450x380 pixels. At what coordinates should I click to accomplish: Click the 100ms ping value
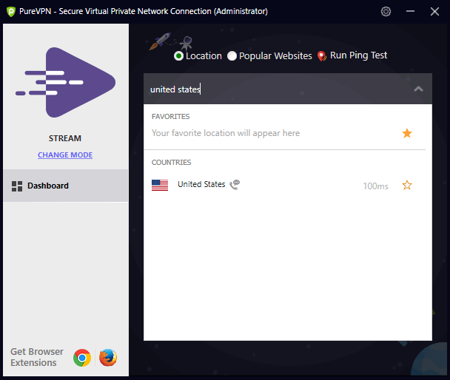click(375, 186)
